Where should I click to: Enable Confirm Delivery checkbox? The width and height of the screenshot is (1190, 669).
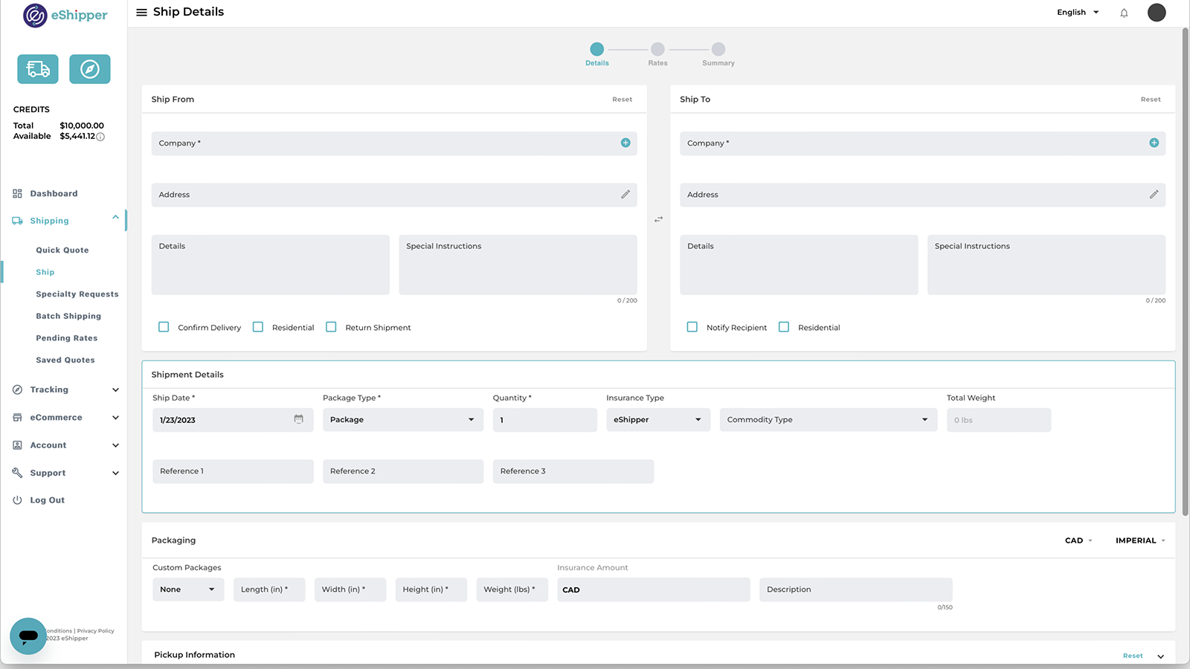(x=164, y=327)
